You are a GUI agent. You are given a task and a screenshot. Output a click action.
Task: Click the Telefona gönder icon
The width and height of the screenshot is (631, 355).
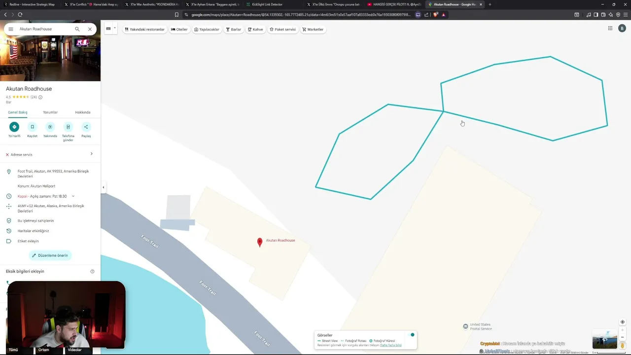tap(68, 127)
